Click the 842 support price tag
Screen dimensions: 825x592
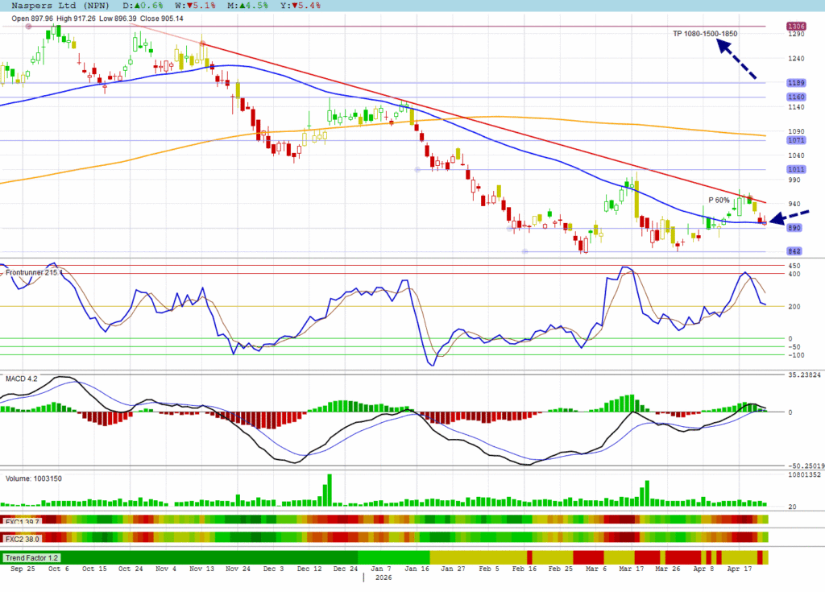tap(796, 251)
